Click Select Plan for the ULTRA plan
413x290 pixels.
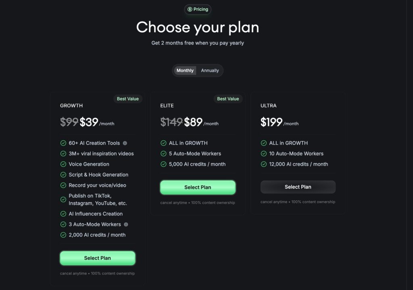pos(298,187)
